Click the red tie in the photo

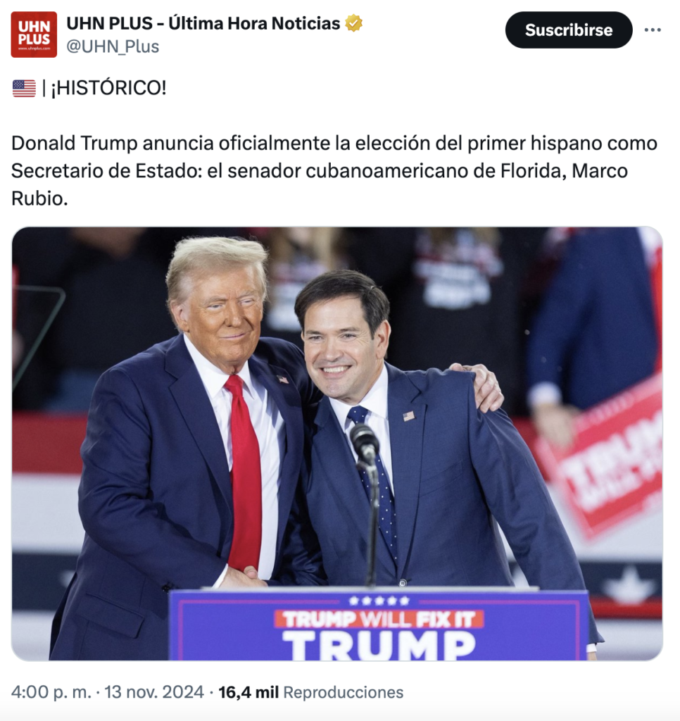pos(244,474)
